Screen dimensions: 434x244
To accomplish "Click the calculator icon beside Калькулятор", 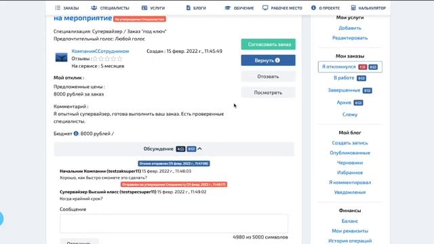I will 353,7.
